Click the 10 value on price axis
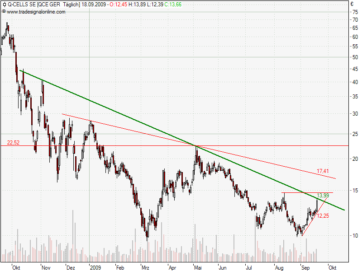 pyautogui.click(x=356, y=236)
